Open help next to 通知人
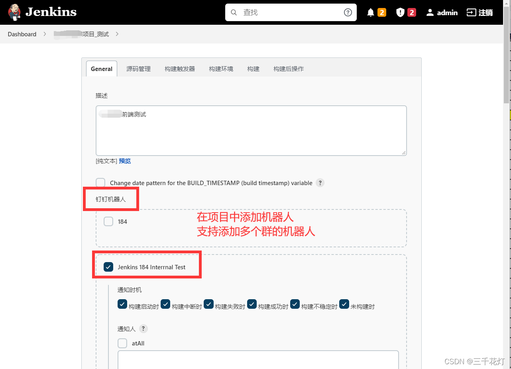The height and width of the screenshot is (369, 511). click(x=143, y=328)
